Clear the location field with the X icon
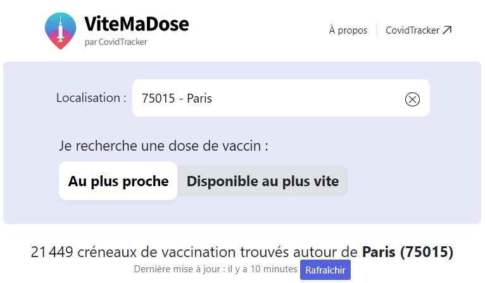Viewport: 485px width, 283px height. click(412, 99)
